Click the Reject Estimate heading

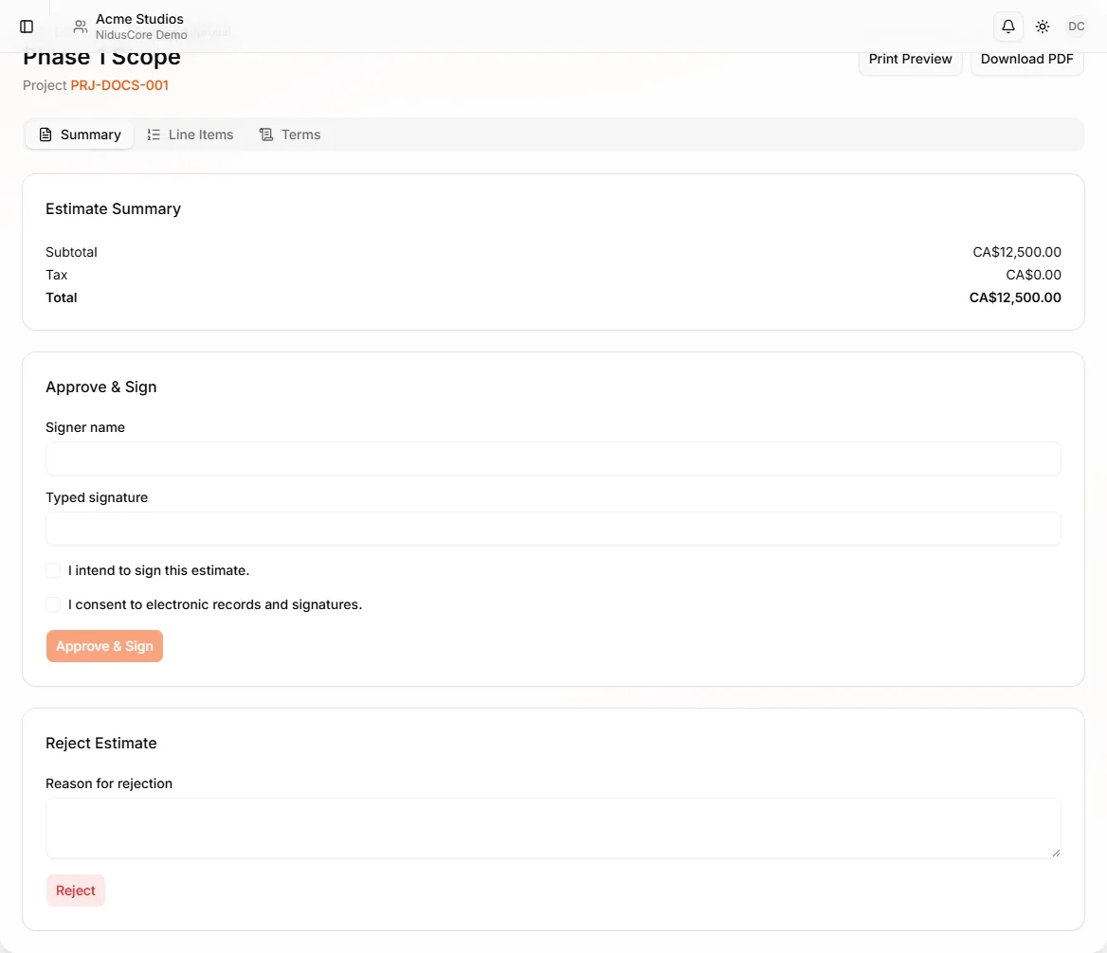coord(101,744)
